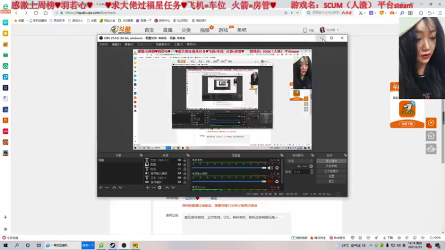Viewport: 445px width, 250px height.
Task: Go to Douyu 首页 tab
Action: coord(149,30)
